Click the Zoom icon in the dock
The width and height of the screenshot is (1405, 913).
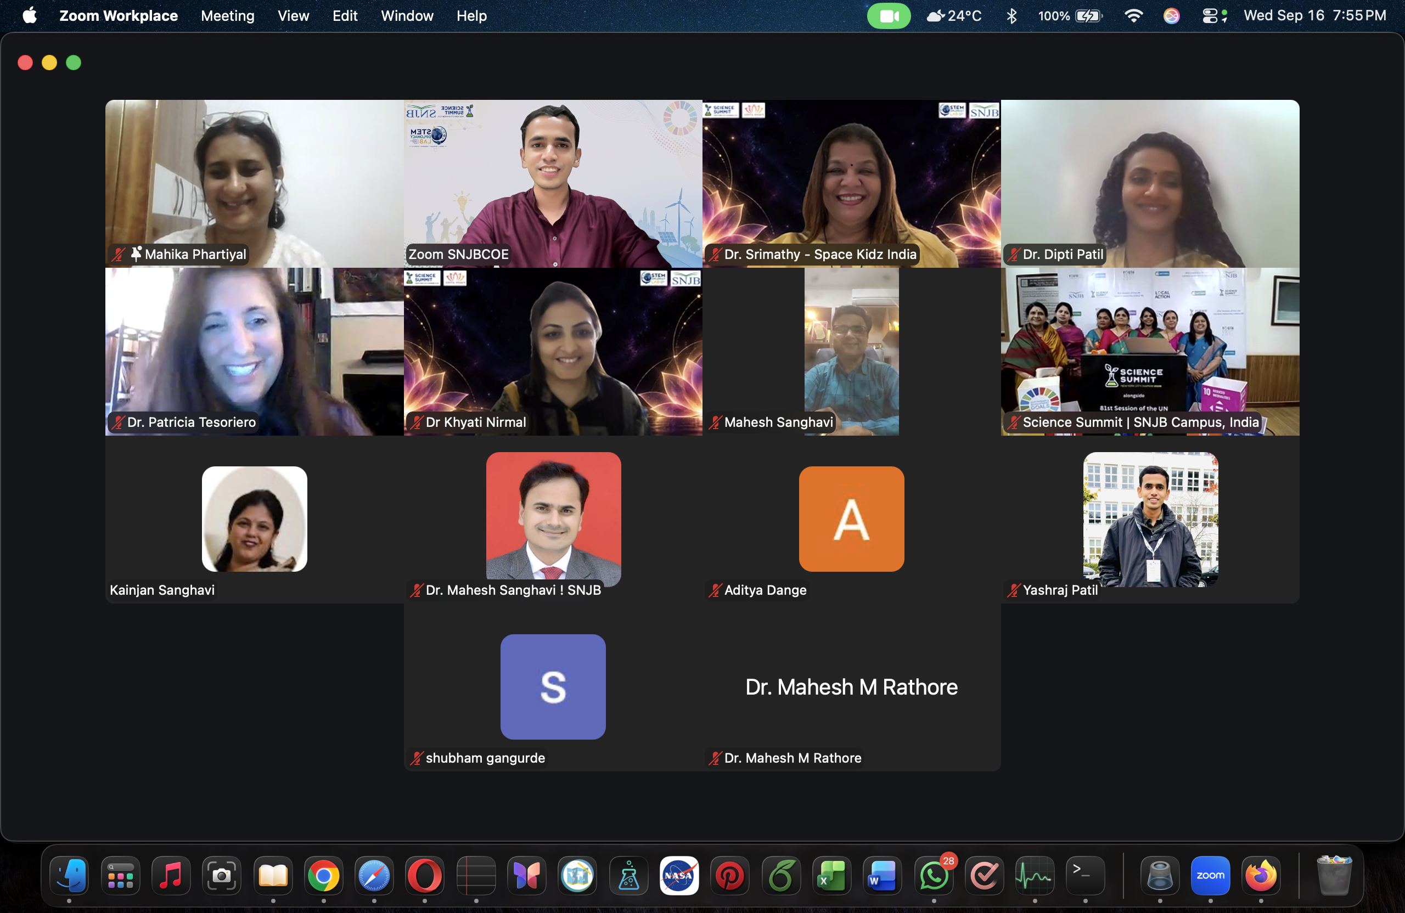click(x=1210, y=876)
